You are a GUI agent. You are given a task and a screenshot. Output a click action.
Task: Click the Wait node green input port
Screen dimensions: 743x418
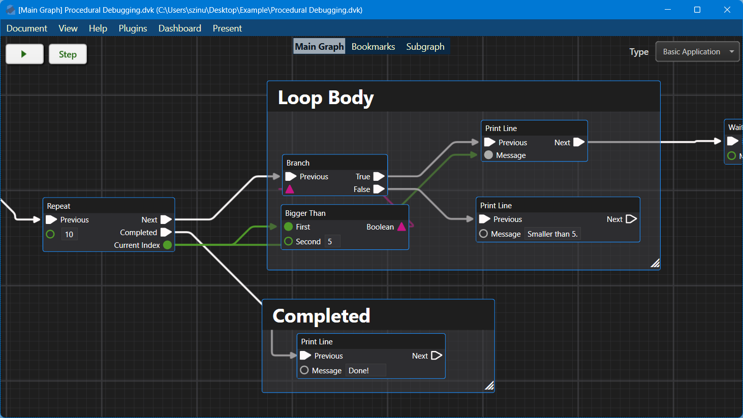point(731,155)
